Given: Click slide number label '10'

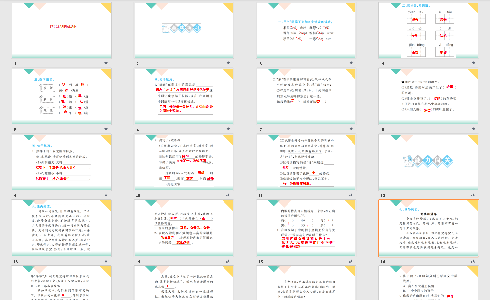Looking at the screenshot, I should pos(138,196).
